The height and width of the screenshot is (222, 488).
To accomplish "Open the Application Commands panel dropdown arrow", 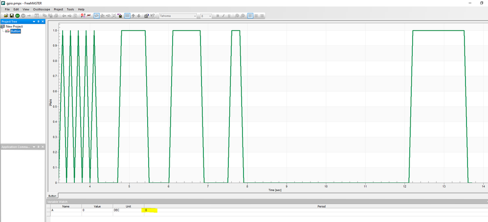I will pyautogui.click(x=35, y=147).
